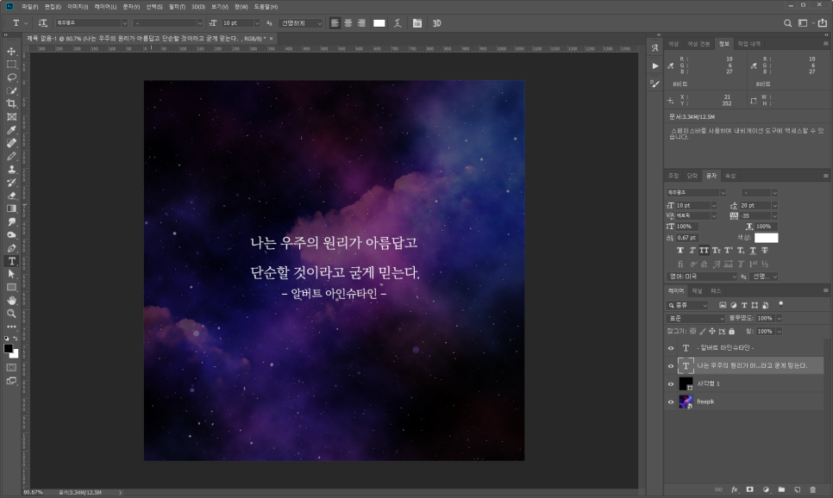Select the Zoom tool in toolbar
Screen dimensions: 833x498
click(11, 313)
